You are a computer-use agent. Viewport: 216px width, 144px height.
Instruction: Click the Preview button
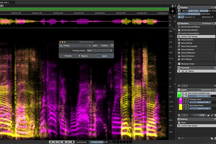68,56
